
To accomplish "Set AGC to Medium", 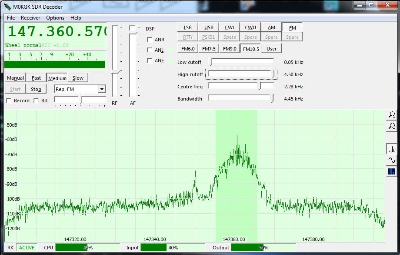I will coord(57,78).
